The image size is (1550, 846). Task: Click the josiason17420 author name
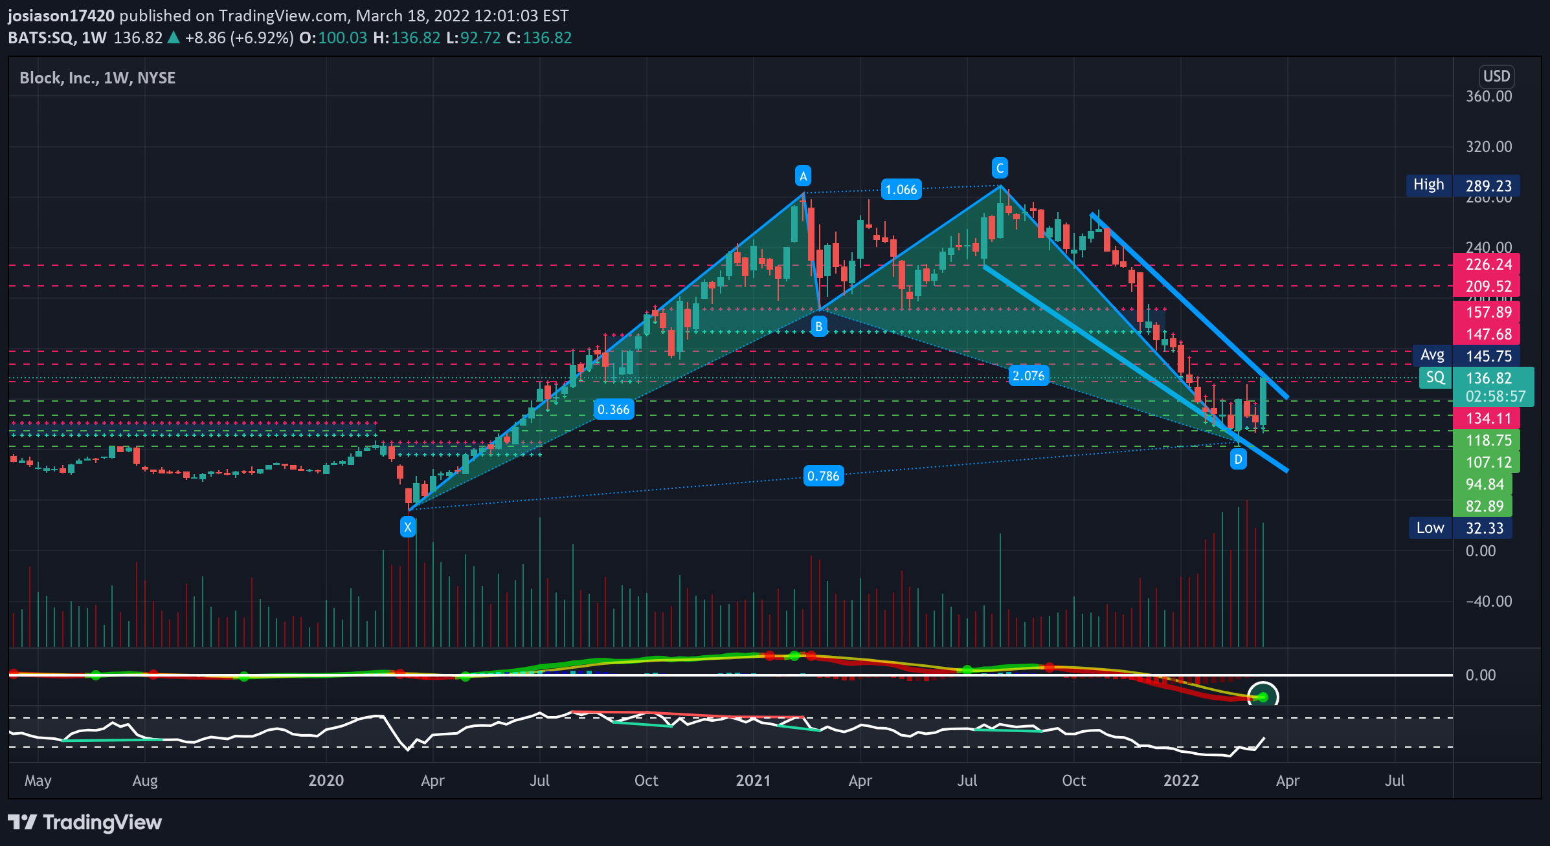[61, 16]
